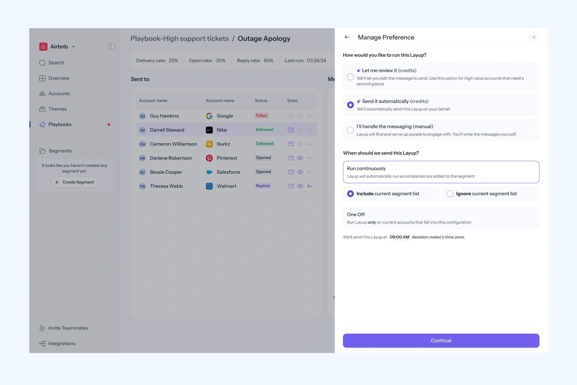The image size is (577, 385).
Task: Click the eye icon in Darlene Robertson row
Action: [300, 158]
